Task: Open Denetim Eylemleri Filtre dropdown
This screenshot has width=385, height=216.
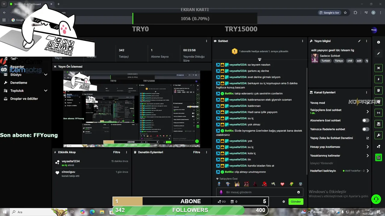Action: point(196,152)
